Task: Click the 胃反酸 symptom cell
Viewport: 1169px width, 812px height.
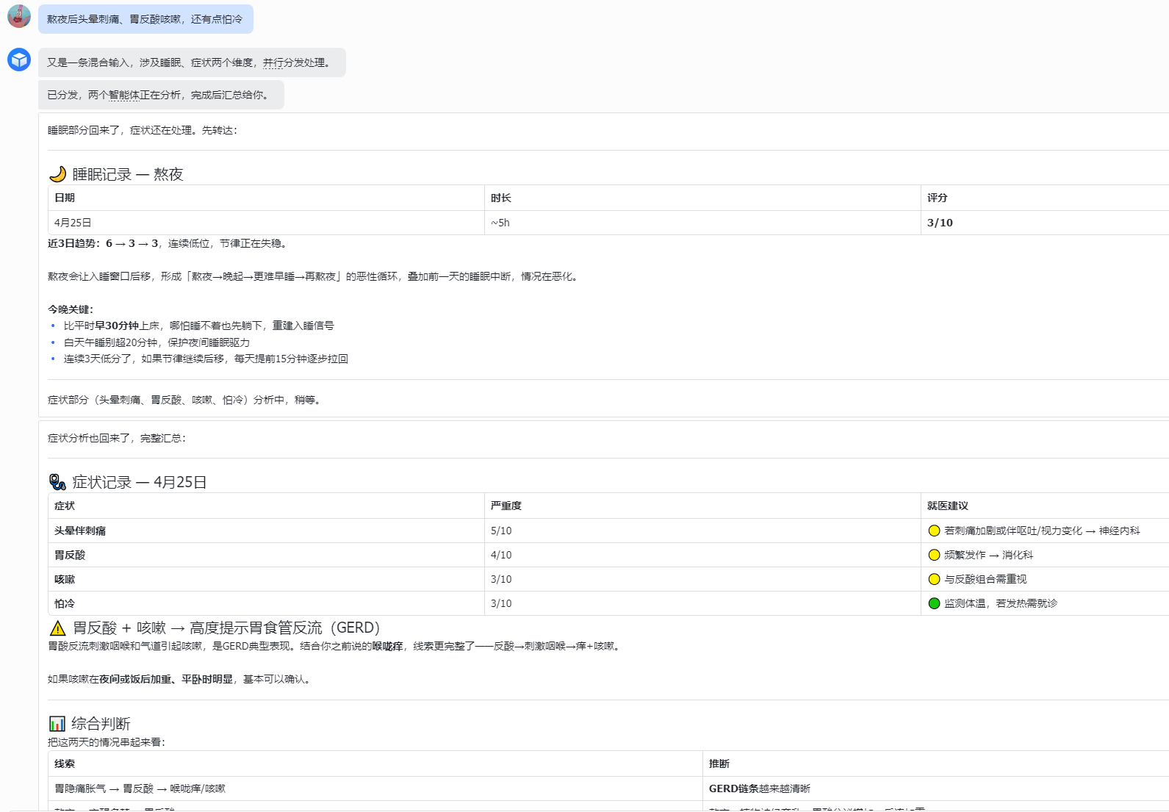Action: pos(266,555)
